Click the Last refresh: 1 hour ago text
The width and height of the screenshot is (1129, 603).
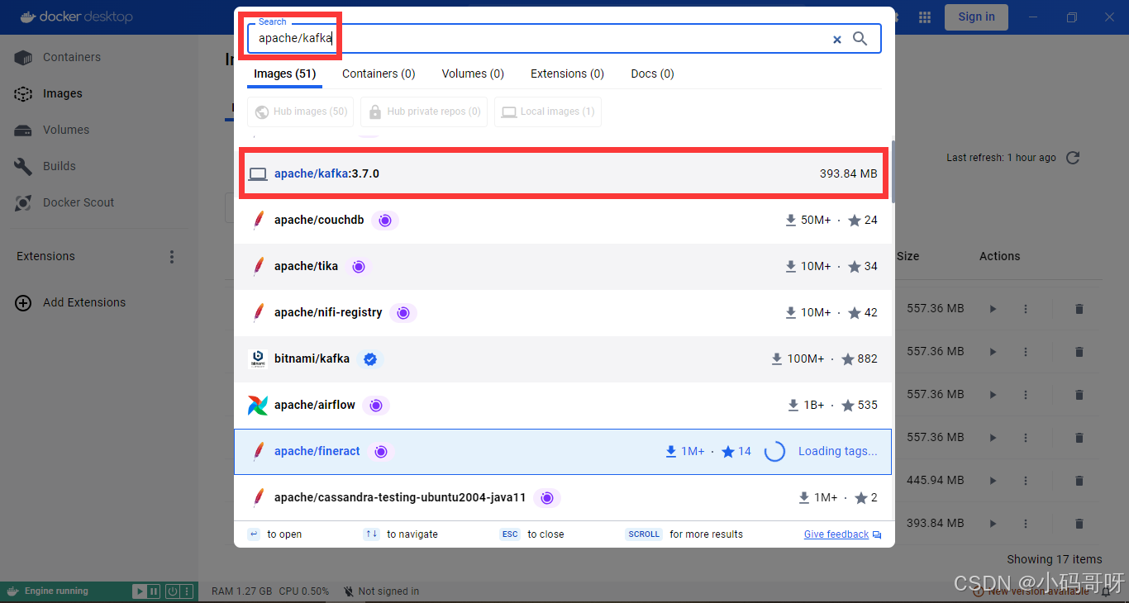point(1001,158)
